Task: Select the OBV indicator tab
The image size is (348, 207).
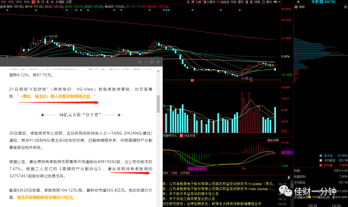Action: (166, 173)
